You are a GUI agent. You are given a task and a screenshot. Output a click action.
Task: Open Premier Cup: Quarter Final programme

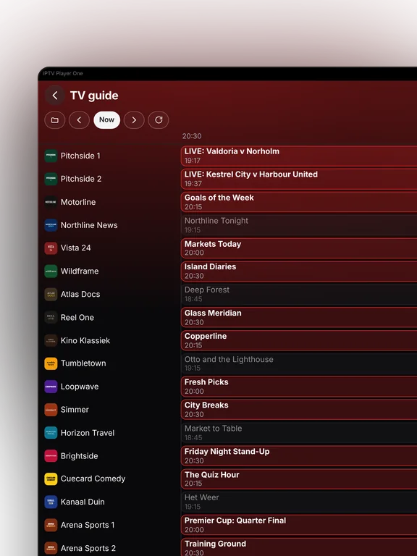299,525
